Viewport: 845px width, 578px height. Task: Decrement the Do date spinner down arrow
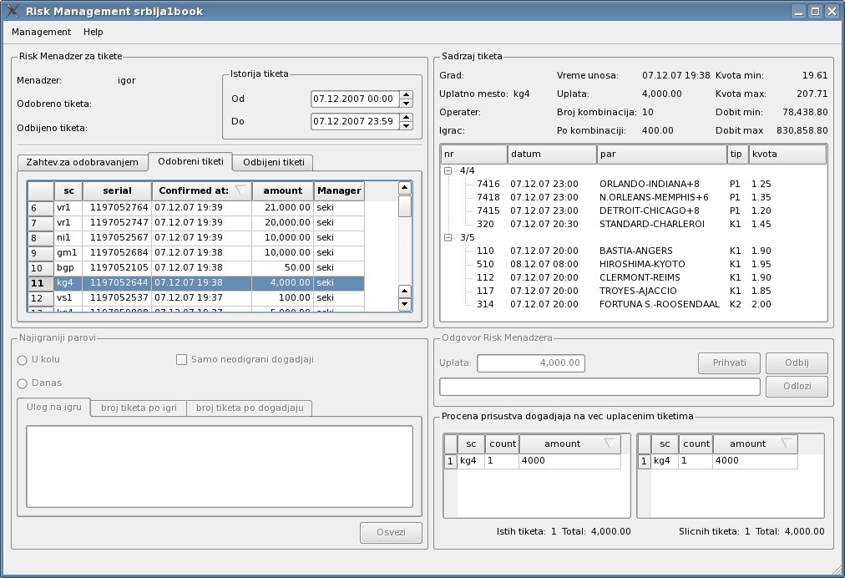click(406, 126)
